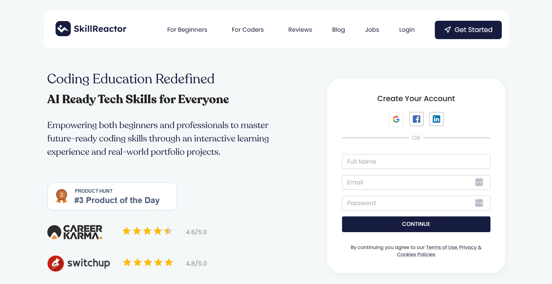The width and height of the screenshot is (552, 284).
Task: Focus the Full Name input field
Action: (x=416, y=162)
